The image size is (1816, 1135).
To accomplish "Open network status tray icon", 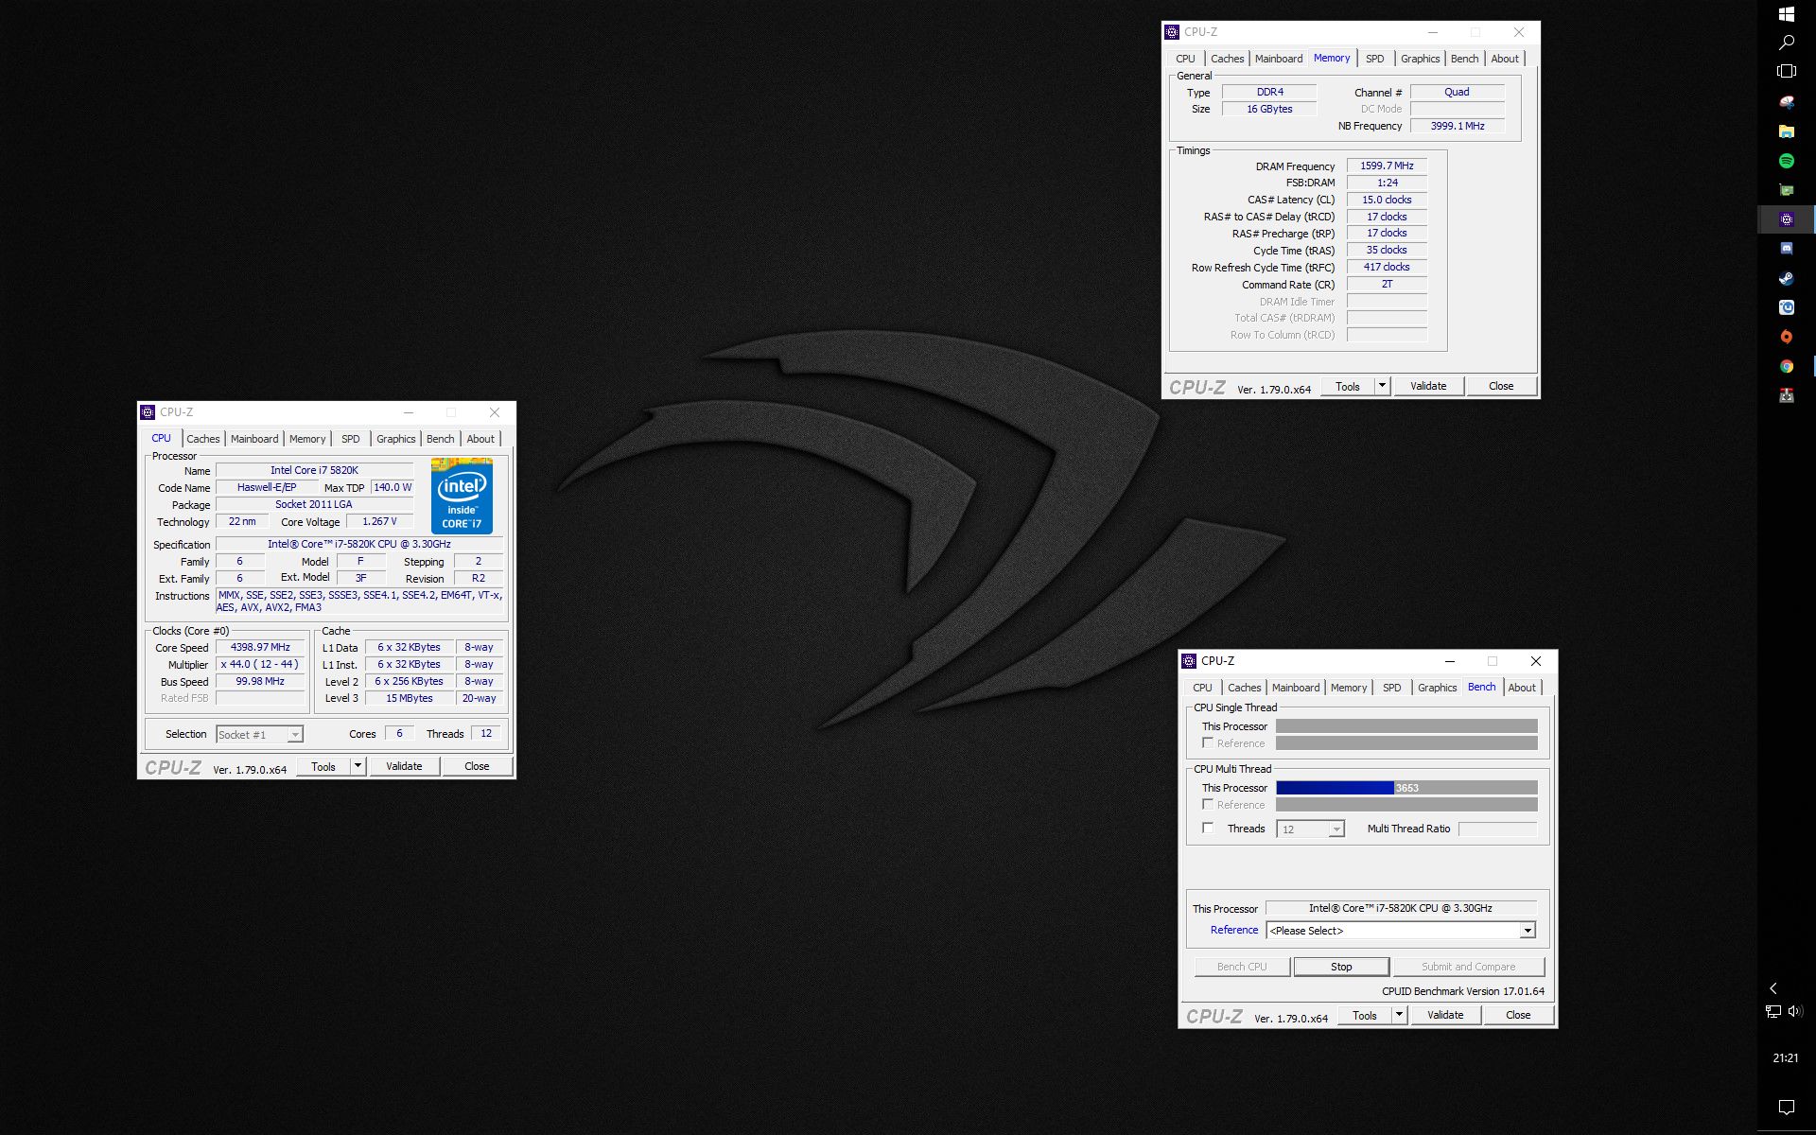I will point(1773,1011).
